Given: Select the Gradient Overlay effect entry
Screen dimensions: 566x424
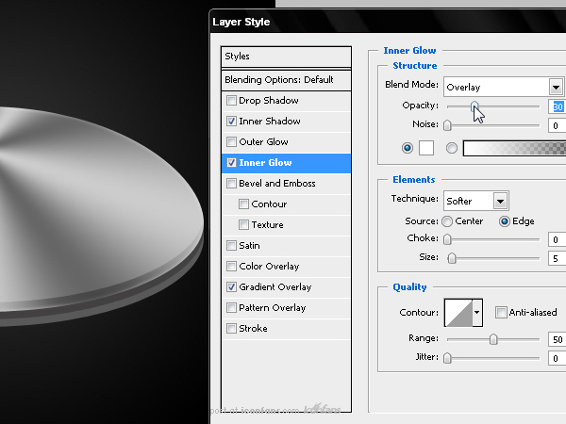Looking at the screenshot, I should tap(286, 287).
